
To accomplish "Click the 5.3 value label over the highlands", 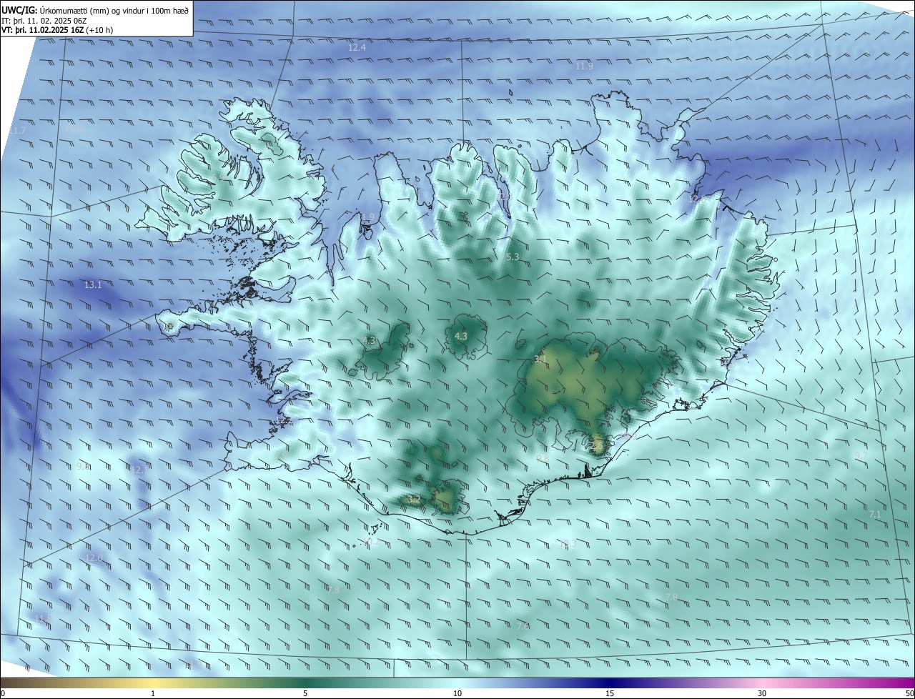I will click(513, 256).
